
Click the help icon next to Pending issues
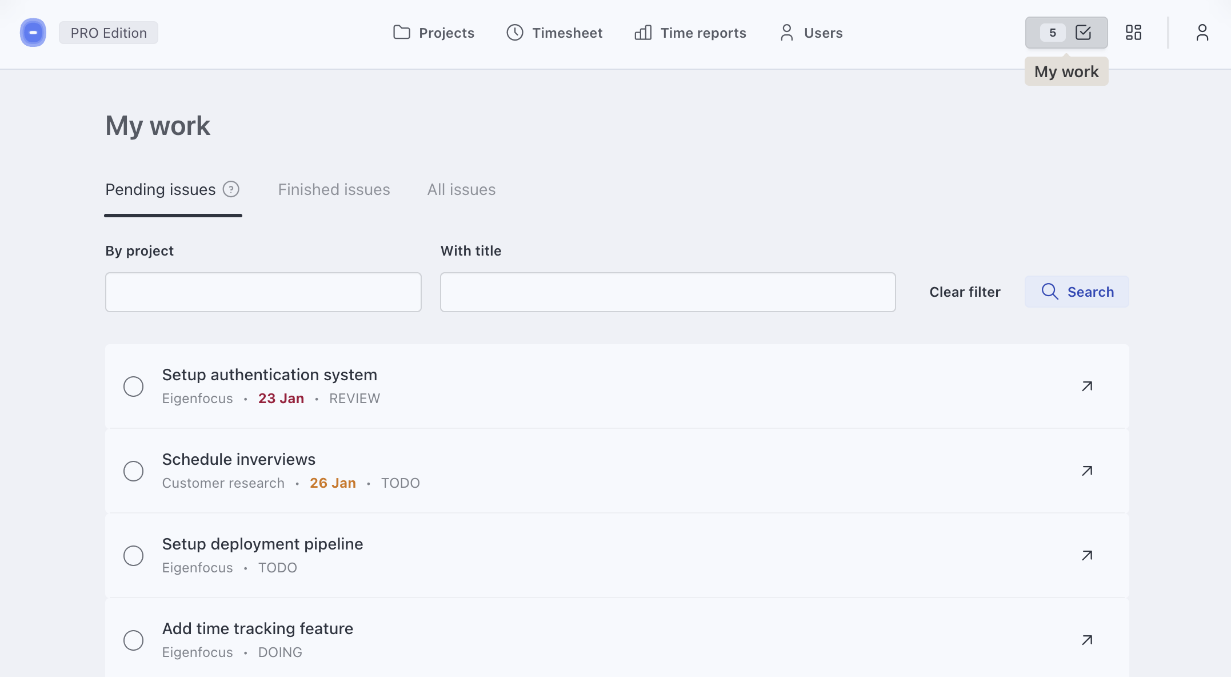click(231, 189)
